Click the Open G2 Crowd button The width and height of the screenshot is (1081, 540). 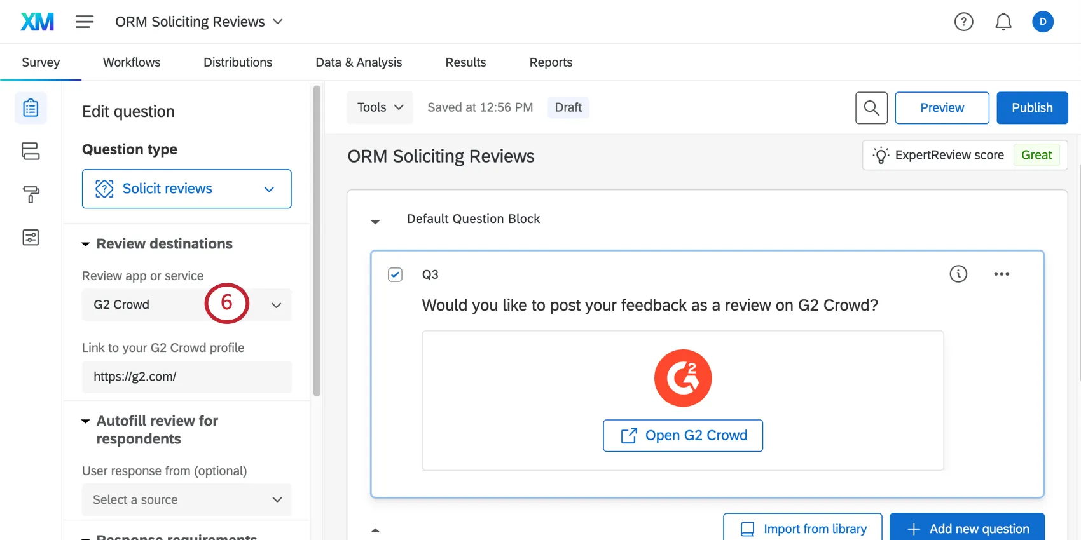[x=683, y=435]
